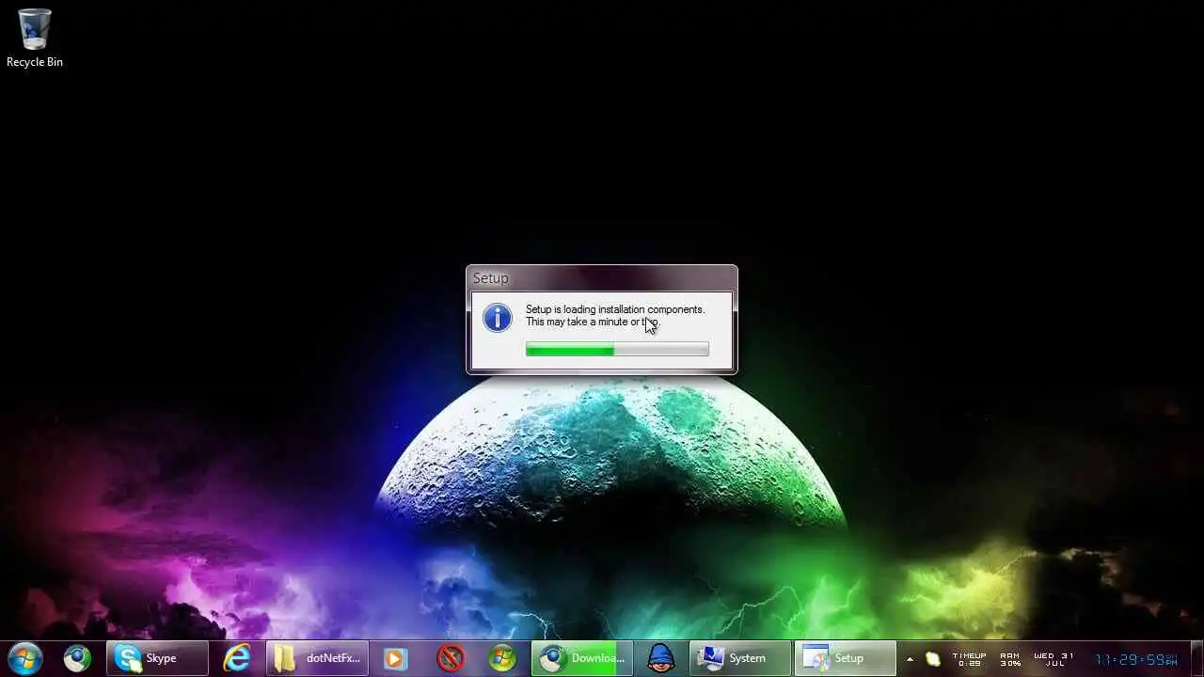Show hidden system tray icons
This screenshot has width=1204, height=677.
click(910, 659)
